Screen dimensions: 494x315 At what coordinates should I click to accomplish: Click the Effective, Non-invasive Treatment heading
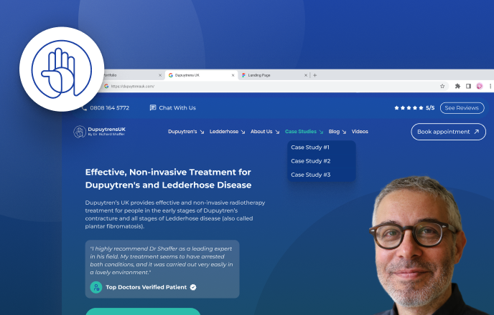(x=168, y=178)
